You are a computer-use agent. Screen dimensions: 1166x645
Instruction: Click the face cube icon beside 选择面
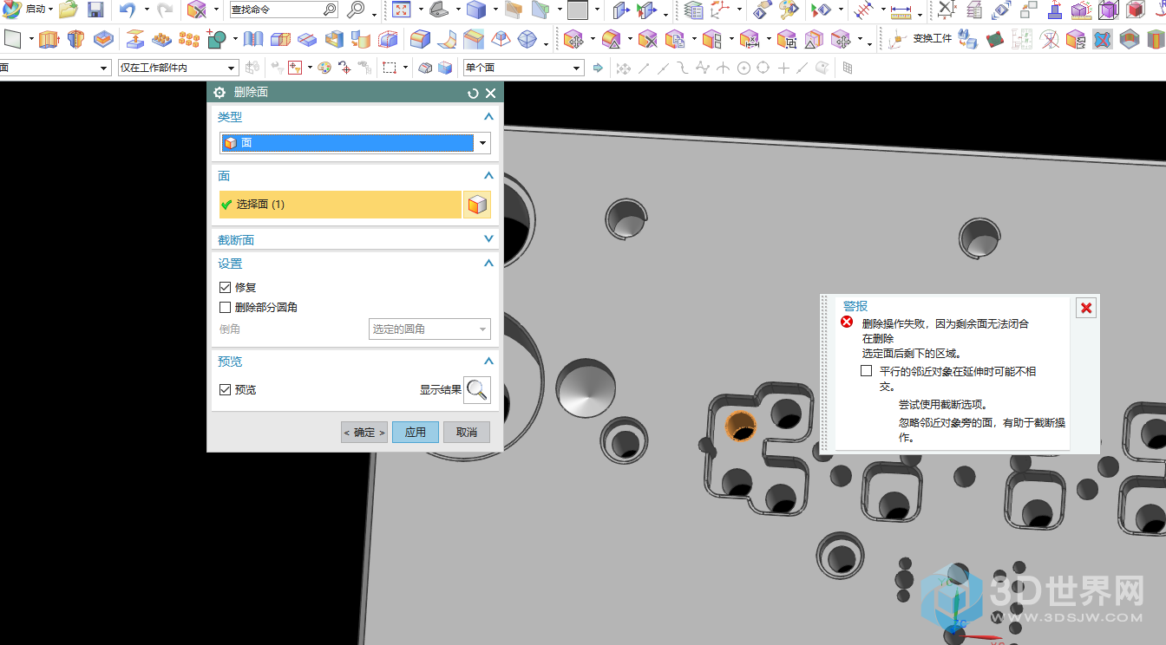pos(477,205)
